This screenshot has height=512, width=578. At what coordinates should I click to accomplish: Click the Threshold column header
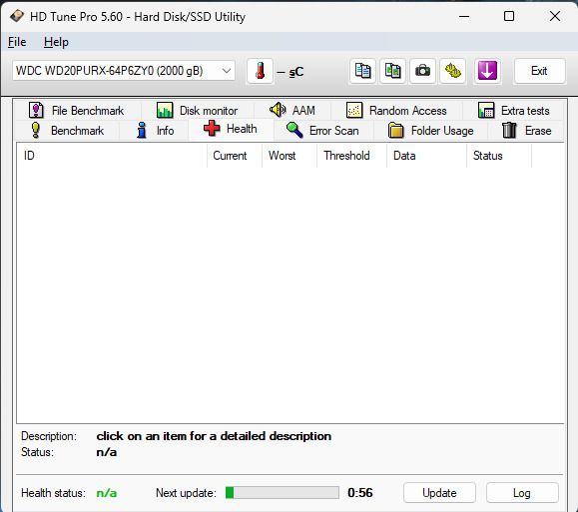[351, 156]
